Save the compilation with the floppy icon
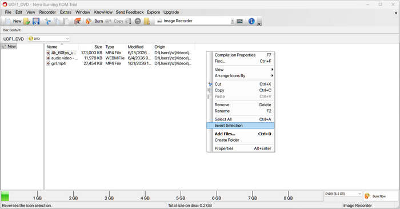Screen dimensions: 400x209 (x=36, y=21)
